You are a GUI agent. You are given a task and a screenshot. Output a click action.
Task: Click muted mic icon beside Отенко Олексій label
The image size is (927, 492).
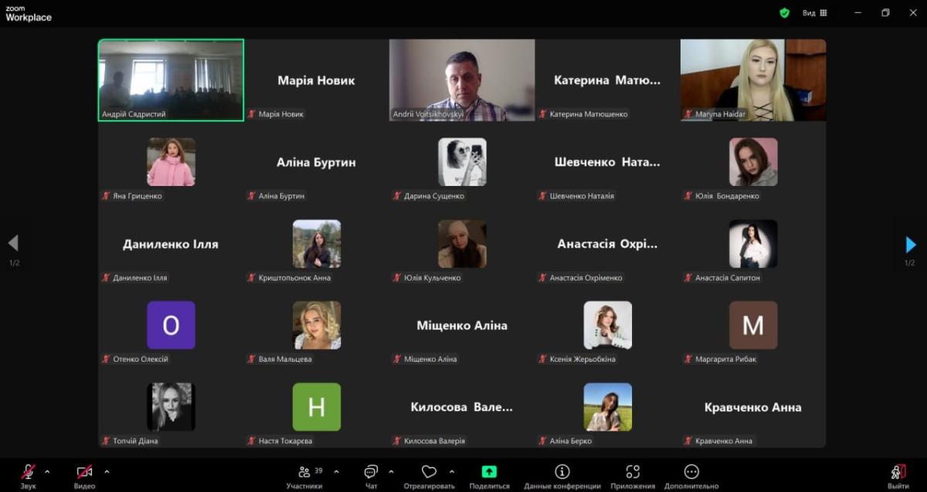[106, 359]
